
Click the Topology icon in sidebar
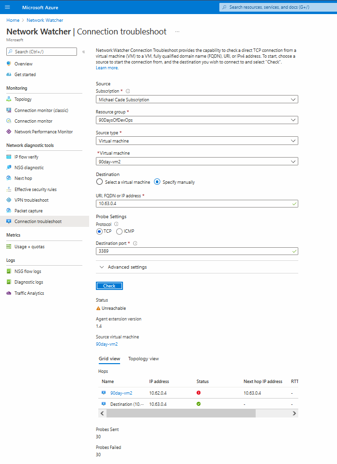(x=9, y=99)
